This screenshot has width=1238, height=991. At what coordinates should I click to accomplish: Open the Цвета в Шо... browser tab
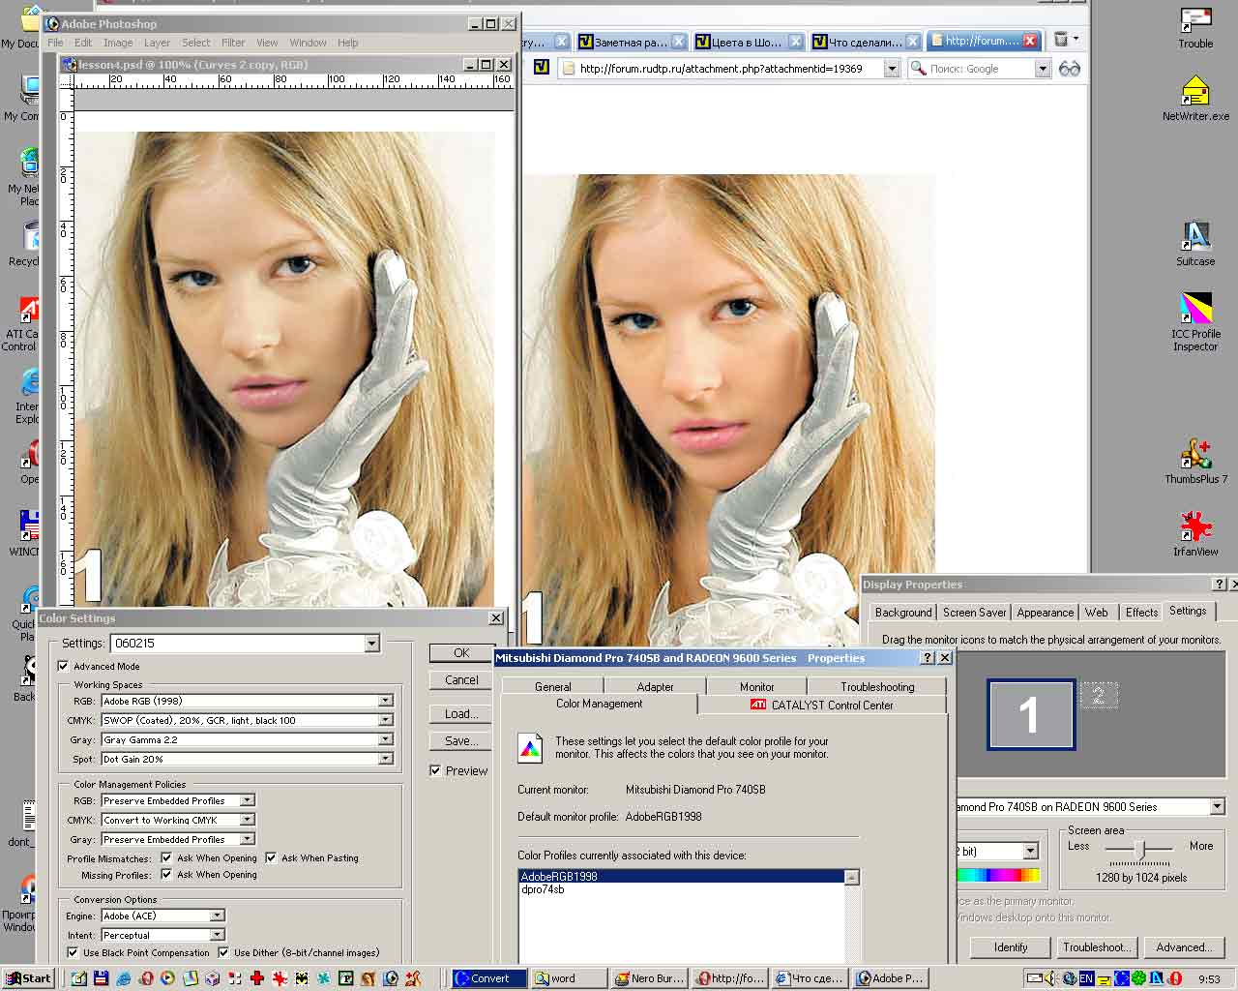(748, 42)
